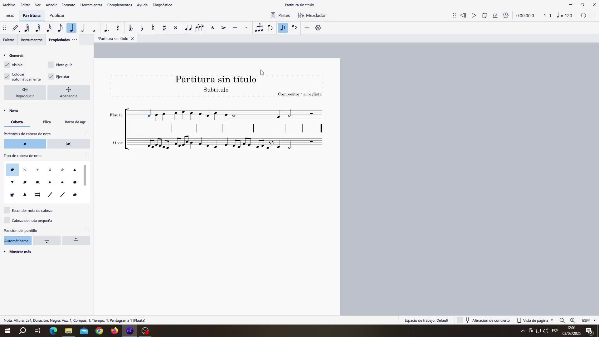Switch to the Paletas tab
This screenshot has width=599, height=337.
9,40
